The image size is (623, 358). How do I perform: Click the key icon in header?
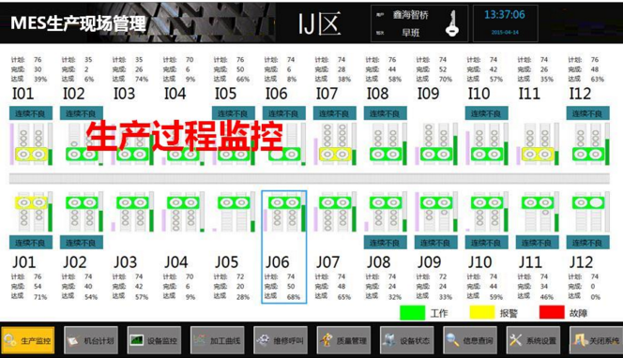point(452,23)
